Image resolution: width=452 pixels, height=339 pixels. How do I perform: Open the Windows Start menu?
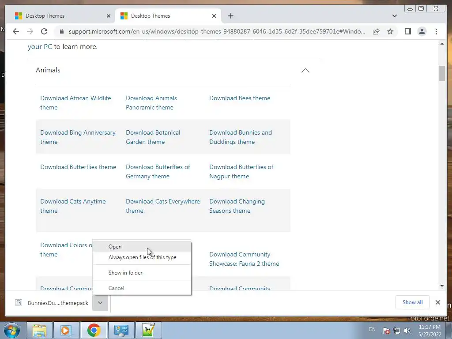click(11, 330)
